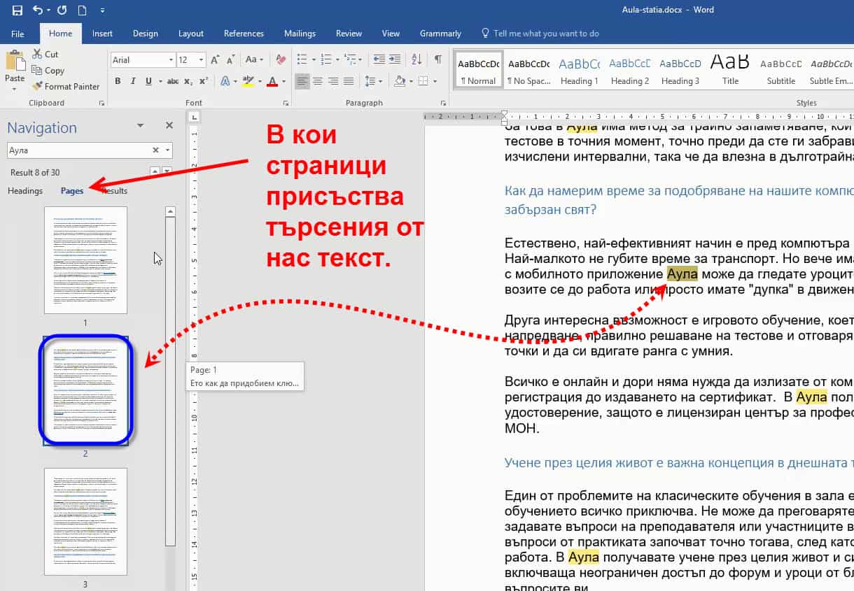Toggle superscript formatting
This screenshot has width=854, height=591.
pyautogui.click(x=204, y=82)
